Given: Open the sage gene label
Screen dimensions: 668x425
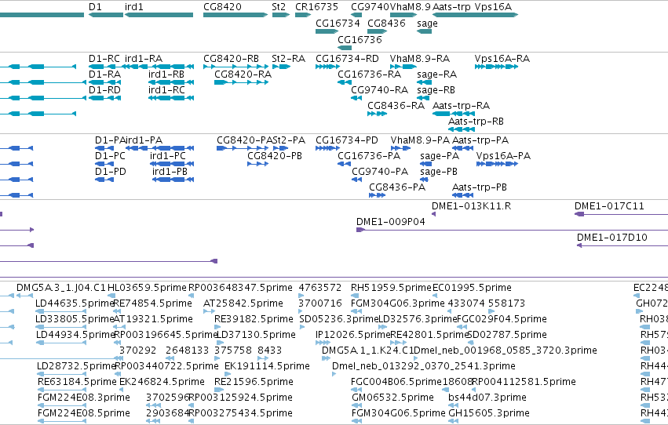Looking at the screenshot, I should click(427, 24).
